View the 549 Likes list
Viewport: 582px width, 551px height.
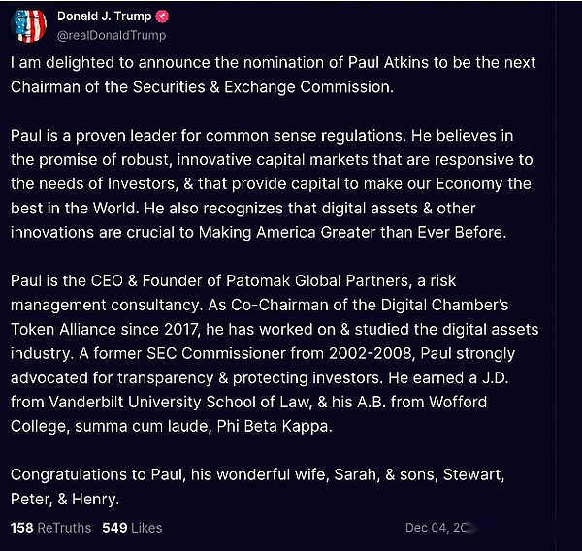pyautogui.click(x=132, y=528)
